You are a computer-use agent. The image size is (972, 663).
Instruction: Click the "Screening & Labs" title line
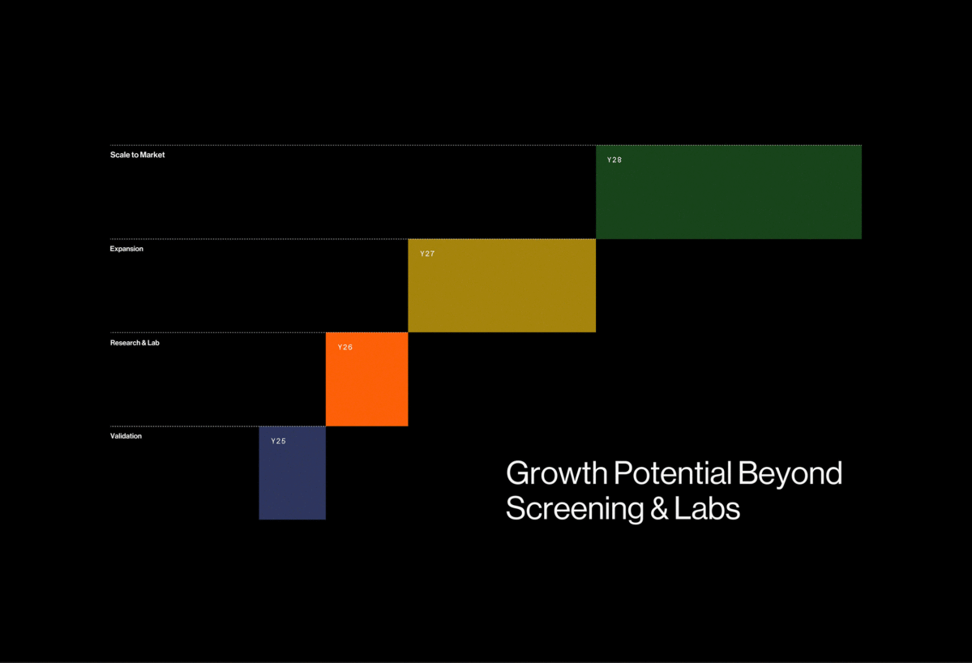tap(623, 509)
